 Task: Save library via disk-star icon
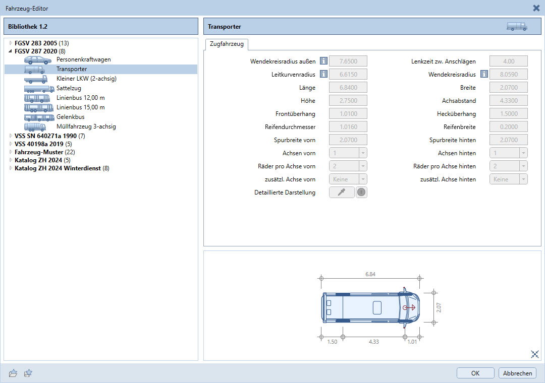tap(29, 373)
